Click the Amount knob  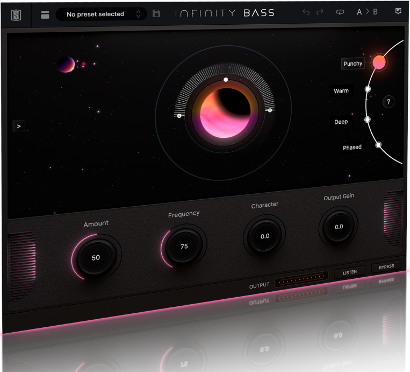[96, 257]
